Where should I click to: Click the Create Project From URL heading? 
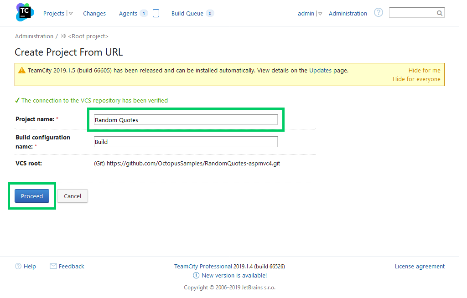69,52
